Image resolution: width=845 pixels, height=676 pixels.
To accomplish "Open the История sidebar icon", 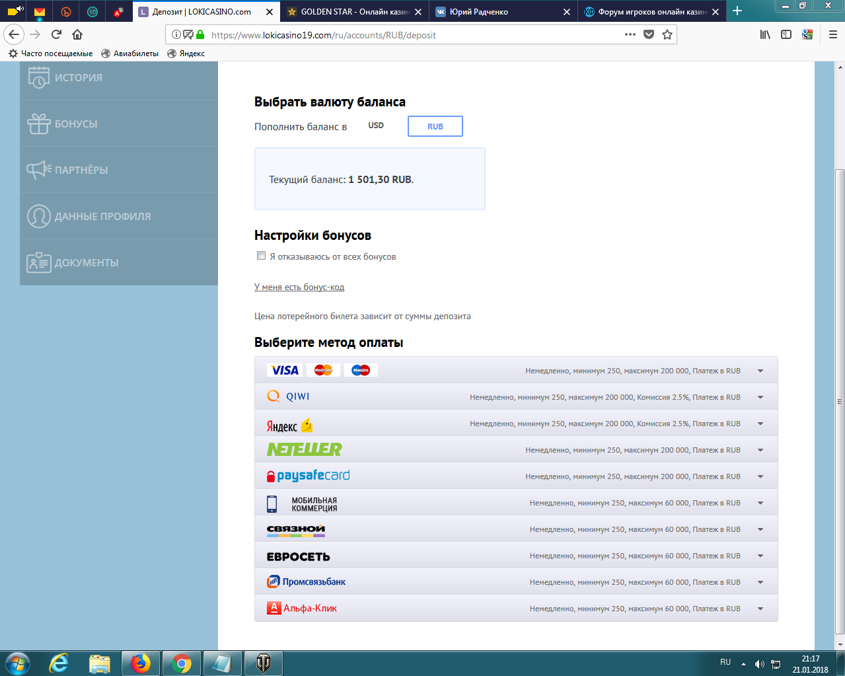I will click(38, 77).
